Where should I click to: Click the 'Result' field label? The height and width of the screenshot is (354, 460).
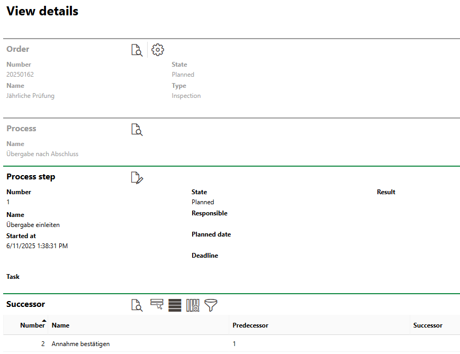[x=386, y=192]
